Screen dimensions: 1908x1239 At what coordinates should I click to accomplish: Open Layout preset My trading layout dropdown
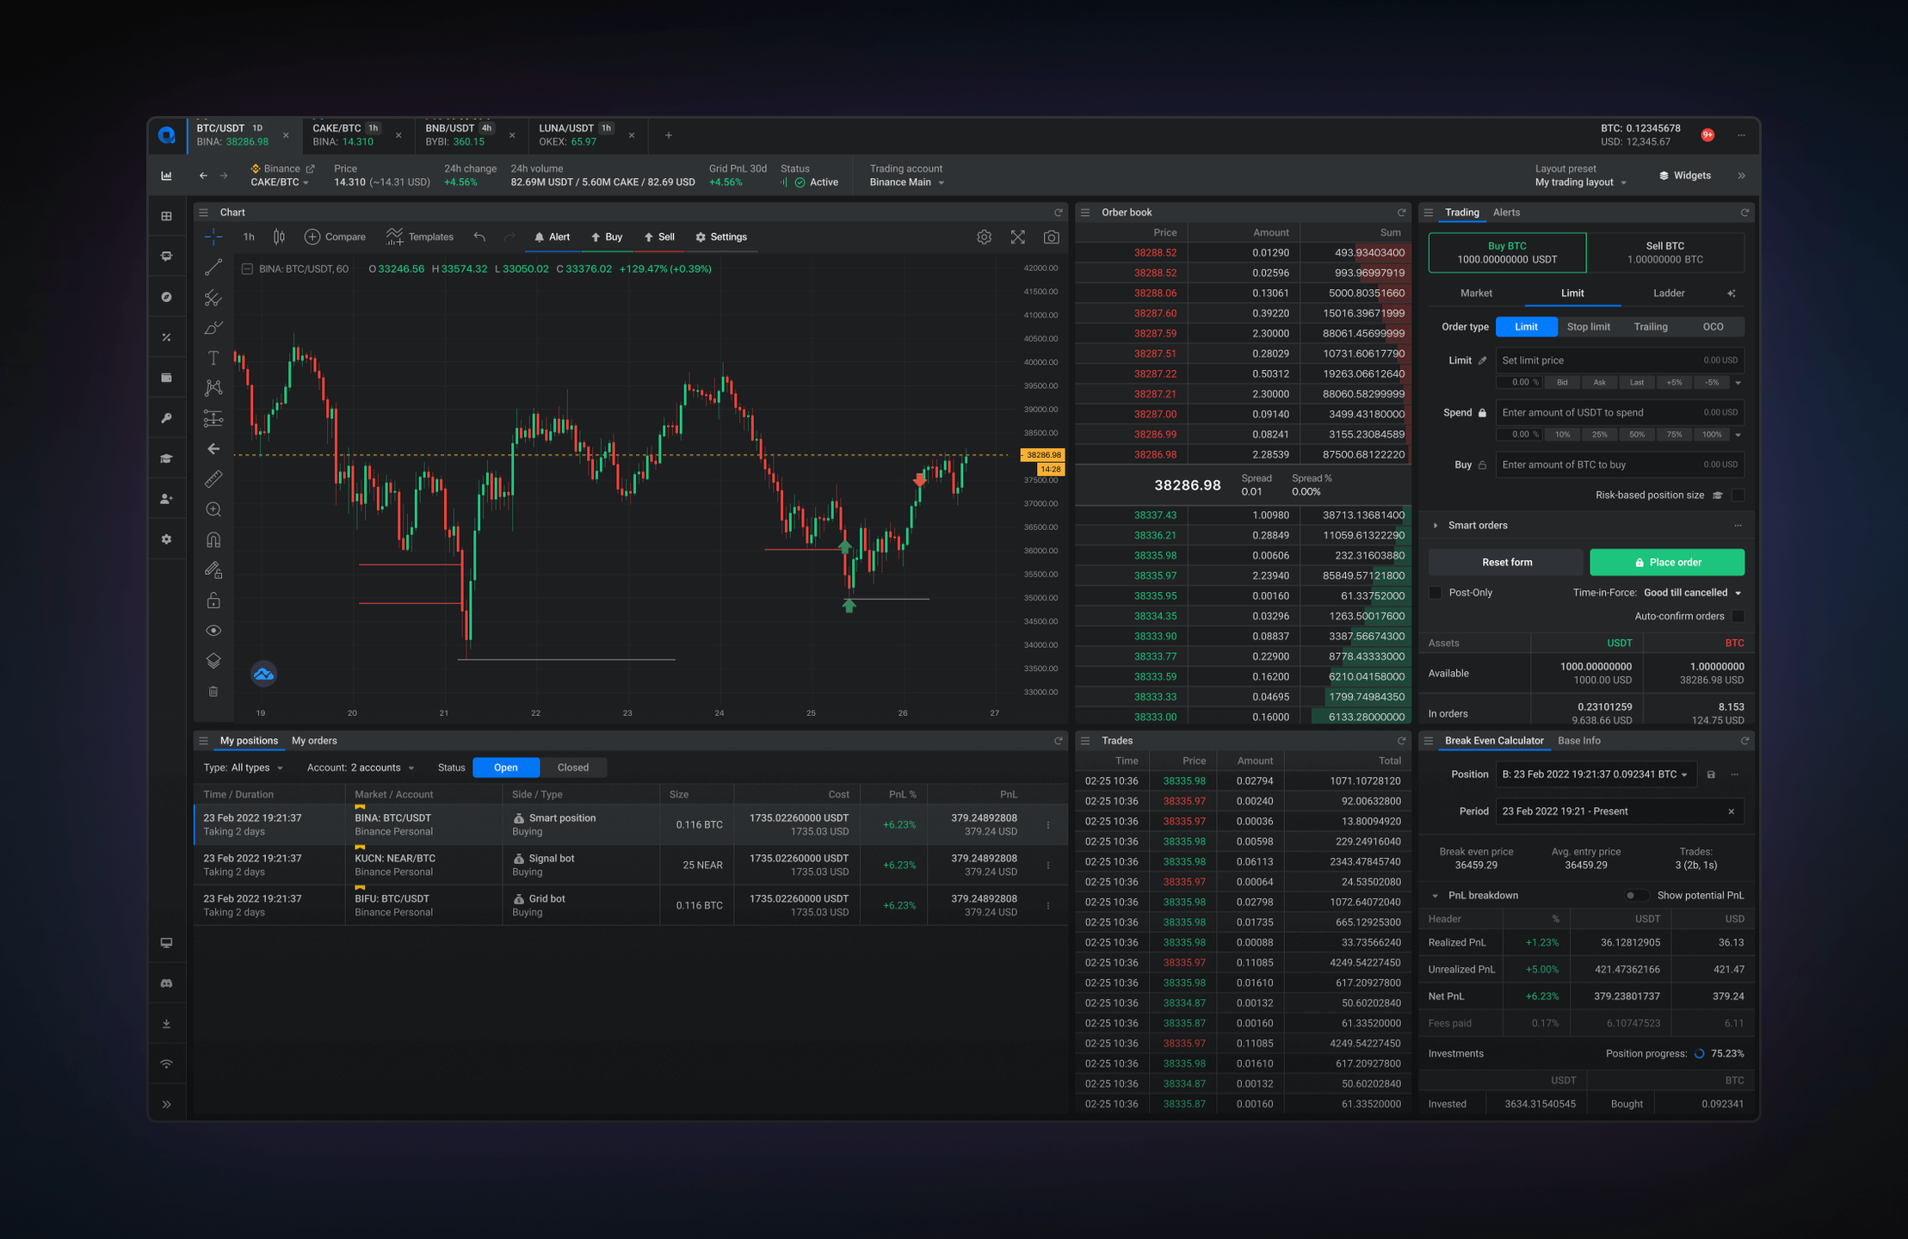[1581, 182]
